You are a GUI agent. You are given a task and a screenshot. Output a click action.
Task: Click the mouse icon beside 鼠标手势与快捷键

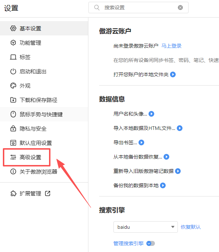click(13, 114)
